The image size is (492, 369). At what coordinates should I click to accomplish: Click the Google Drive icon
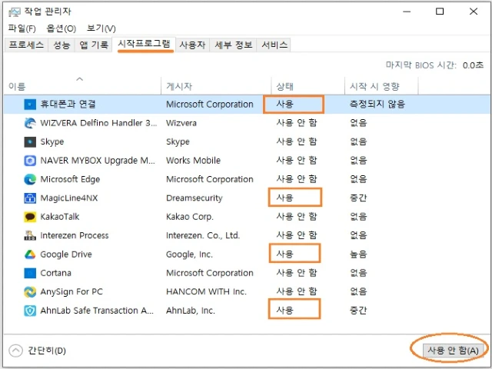[30, 254]
